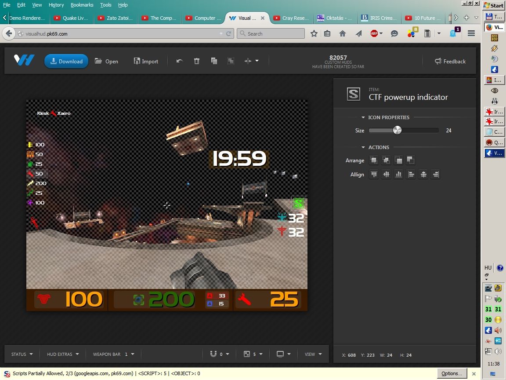Click the Import button
506x380 pixels.
click(146, 61)
